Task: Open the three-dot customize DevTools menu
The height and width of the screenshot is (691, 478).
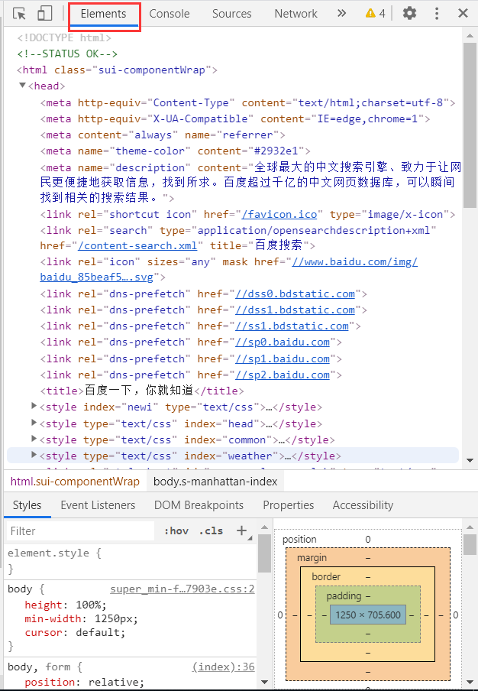Action: pos(437,13)
